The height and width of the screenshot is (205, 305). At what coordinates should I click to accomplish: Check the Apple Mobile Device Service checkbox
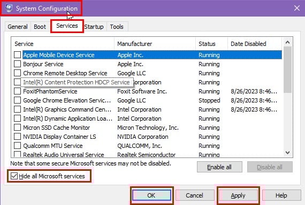click(x=17, y=55)
